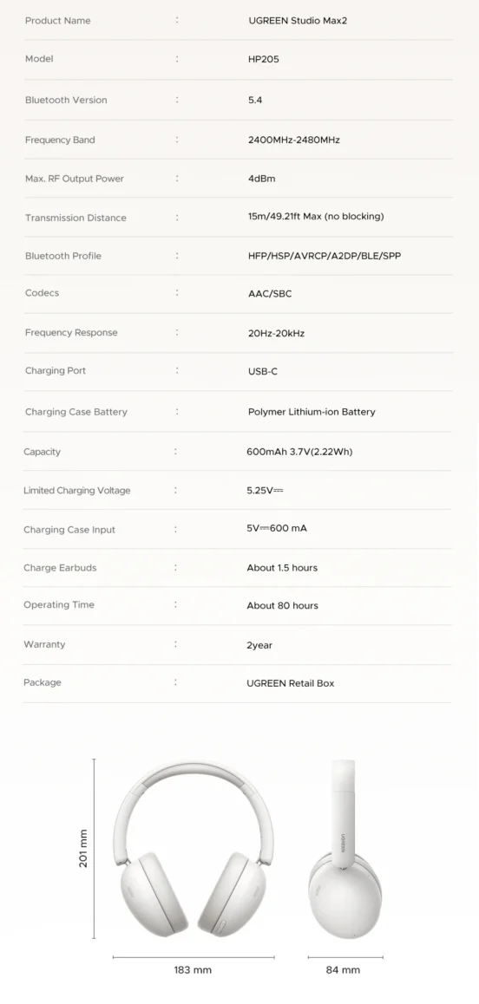
Task: Click the Limited Charging Voltage label
Action: pos(77,491)
